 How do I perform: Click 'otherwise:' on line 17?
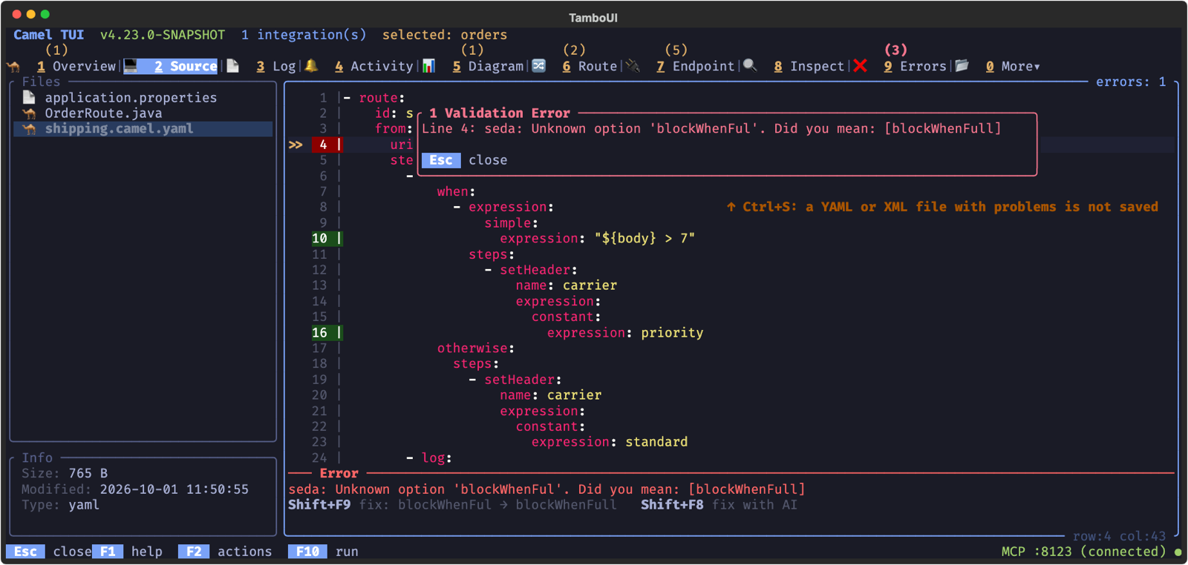click(x=476, y=348)
